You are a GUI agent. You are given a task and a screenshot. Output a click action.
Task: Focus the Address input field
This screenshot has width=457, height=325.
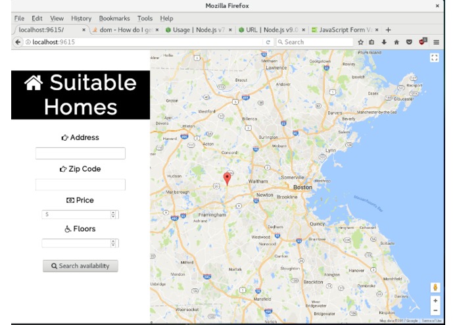tap(80, 153)
